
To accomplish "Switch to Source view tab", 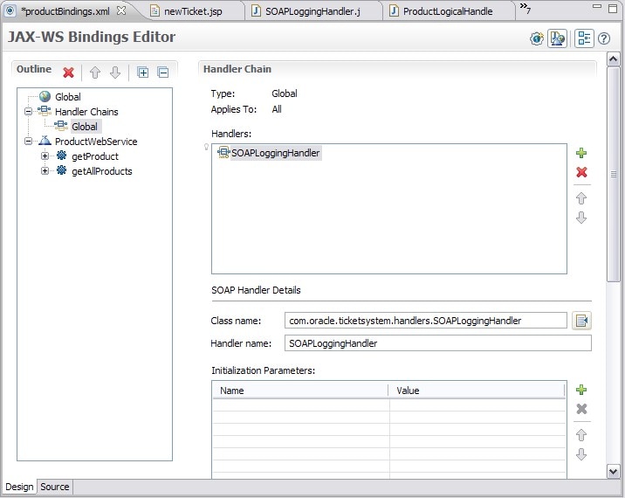I will [x=55, y=487].
